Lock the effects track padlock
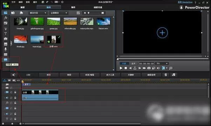Viewport: 211px width, 126px height. click(x=15, y=103)
